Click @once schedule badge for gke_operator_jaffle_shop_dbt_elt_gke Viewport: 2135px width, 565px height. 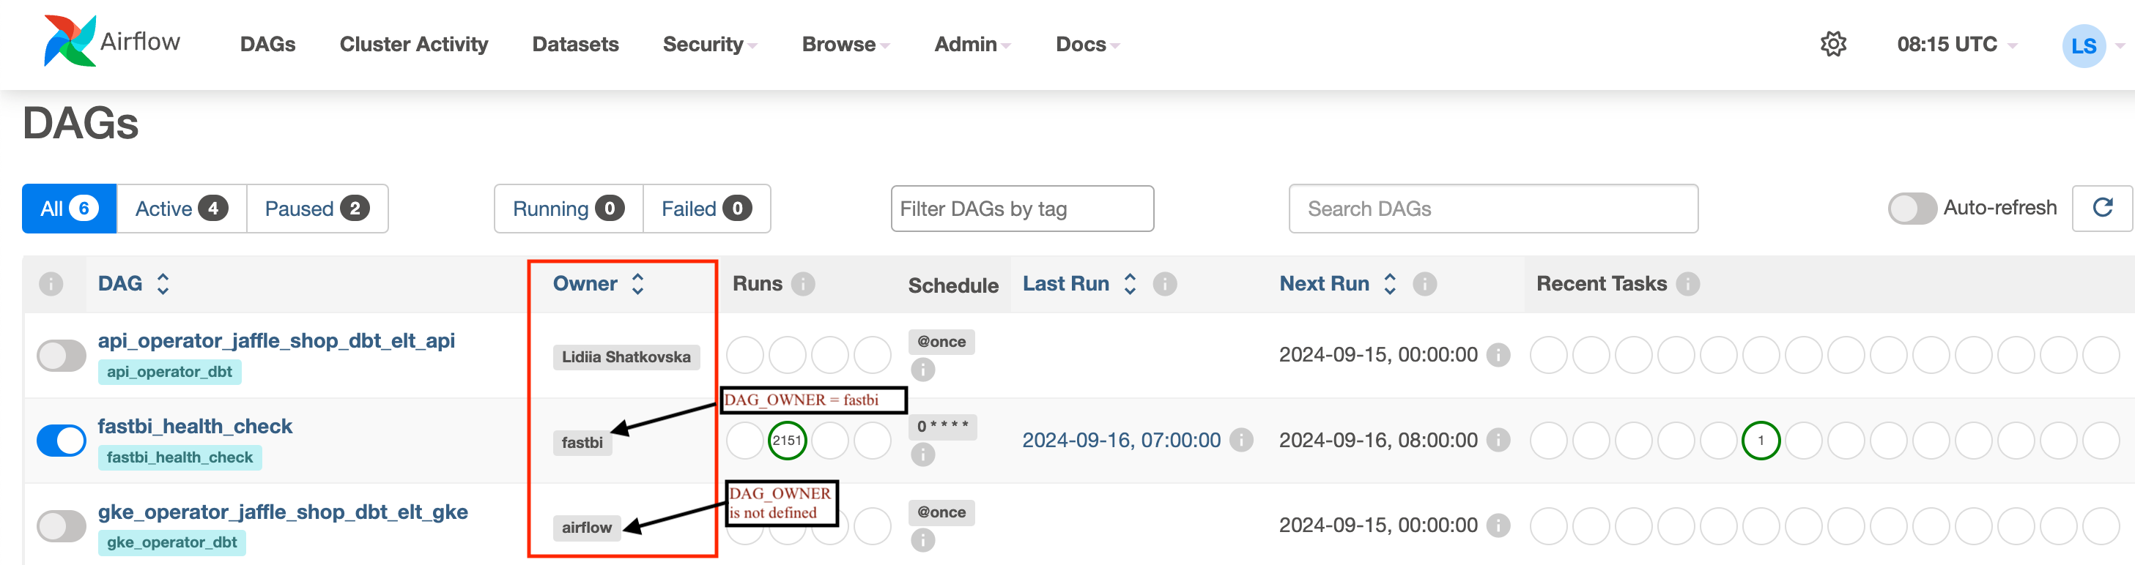[x=941, y=512]
